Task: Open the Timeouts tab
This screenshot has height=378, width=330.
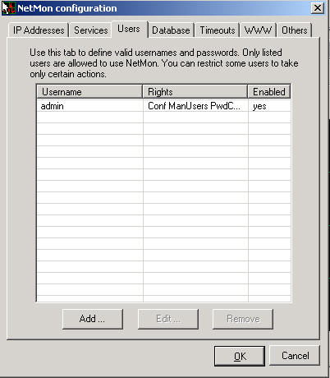Action: [x=218, y=30]
